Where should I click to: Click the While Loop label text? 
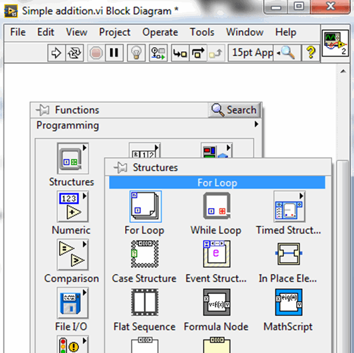click(216, 230)
